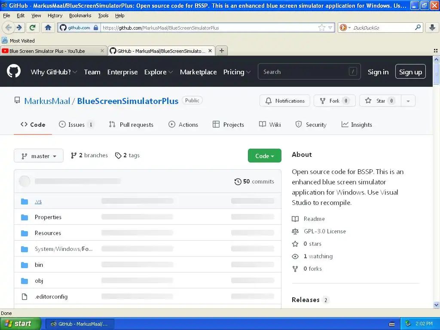Click the GitHub taskbar window button

(x=79, y=324)
